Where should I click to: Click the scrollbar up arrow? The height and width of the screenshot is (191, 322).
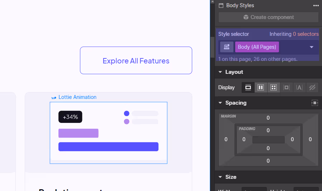(212, 2)
